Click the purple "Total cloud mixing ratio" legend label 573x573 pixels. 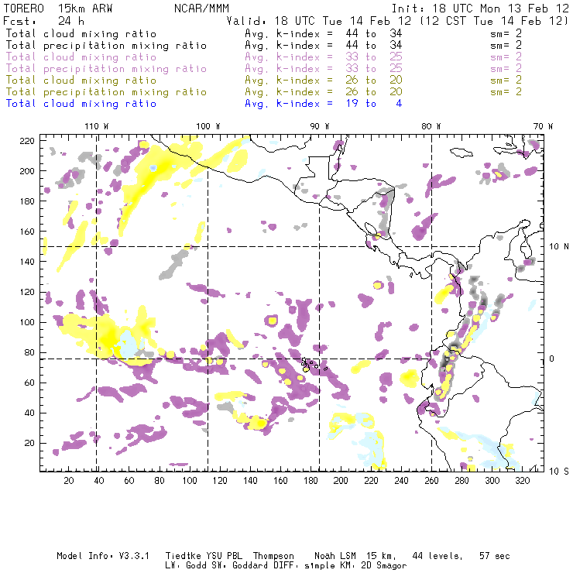coord(81,57)
